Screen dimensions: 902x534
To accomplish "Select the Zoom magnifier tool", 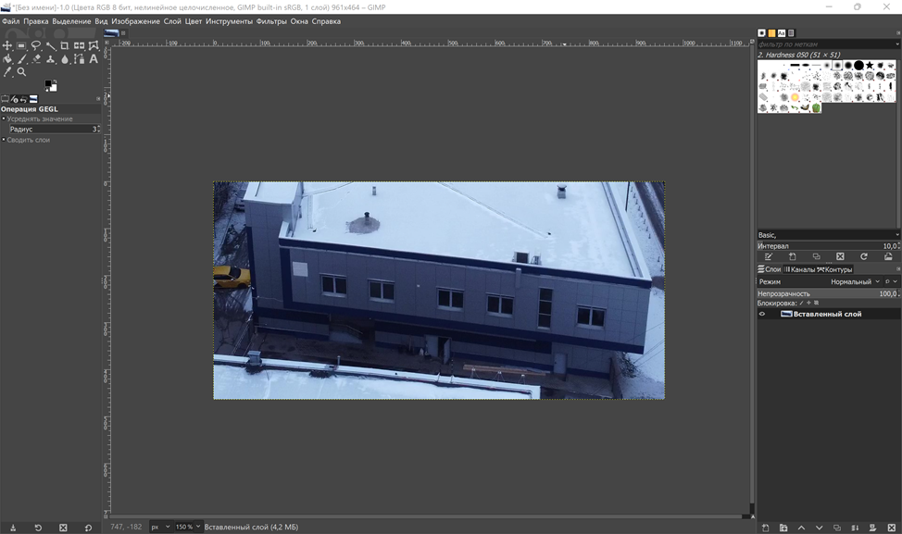I will 21,72.
